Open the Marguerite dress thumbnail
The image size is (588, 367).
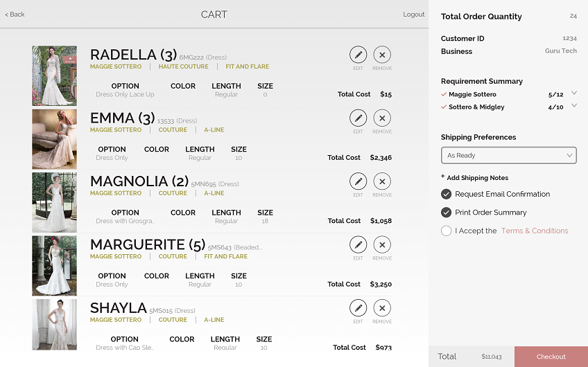(x=54, y=266)
